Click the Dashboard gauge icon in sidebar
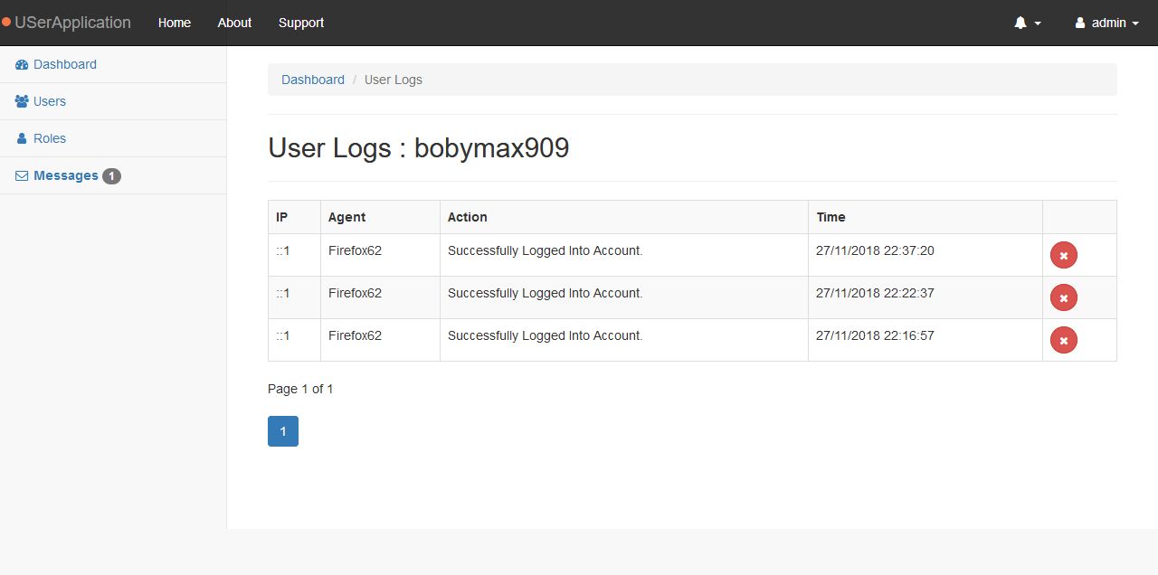Image resolution: width=1158 pixels, height=575 pixels. pos(22,65)
